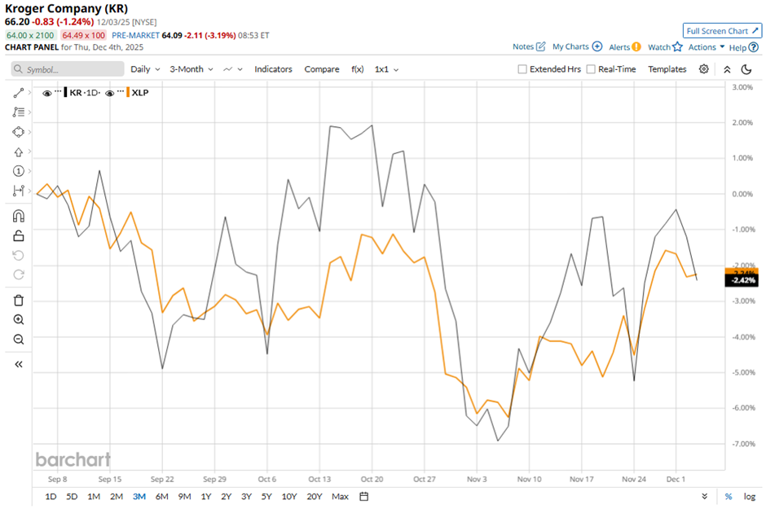Viewport: 766px width, 509px height.
Task: Open chart settings gear icon
Action: point(703,68)
